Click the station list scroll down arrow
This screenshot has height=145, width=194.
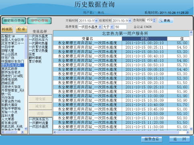pyautogui.click(x=26, y=129)
